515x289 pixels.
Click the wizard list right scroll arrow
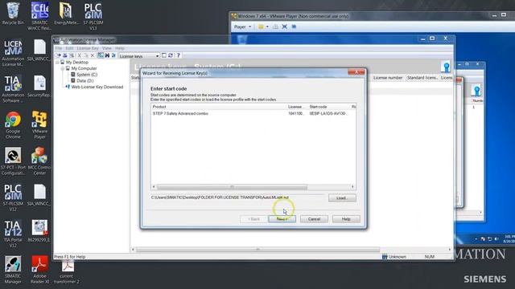point(352,187)
